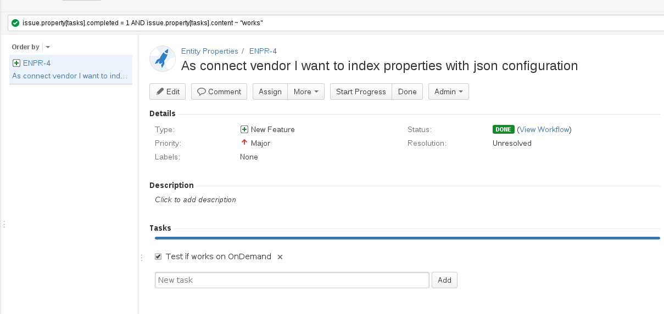Click the New Feature type icon in Details
The height and width of the screenshot is (314, 664).
click(244, 129)
